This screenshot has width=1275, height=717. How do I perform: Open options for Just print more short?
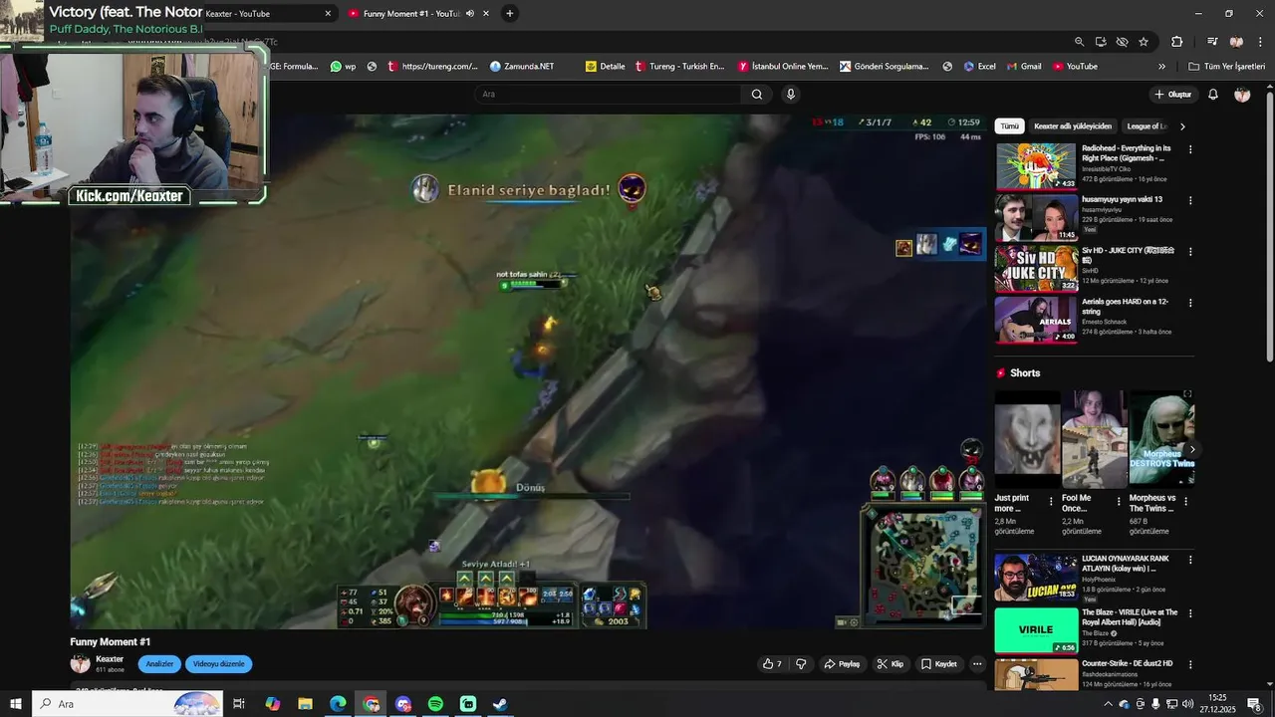coord(1051,502)
